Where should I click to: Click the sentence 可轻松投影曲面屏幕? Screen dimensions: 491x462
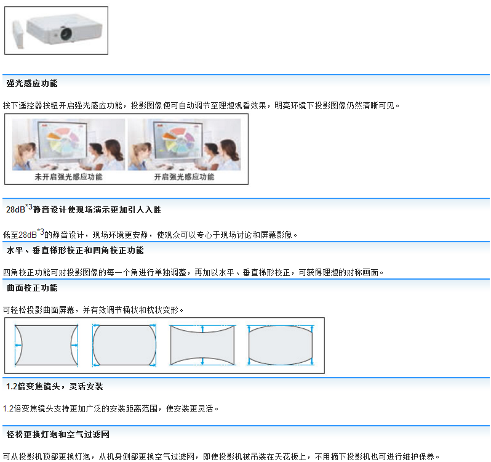tap(93, 310)
